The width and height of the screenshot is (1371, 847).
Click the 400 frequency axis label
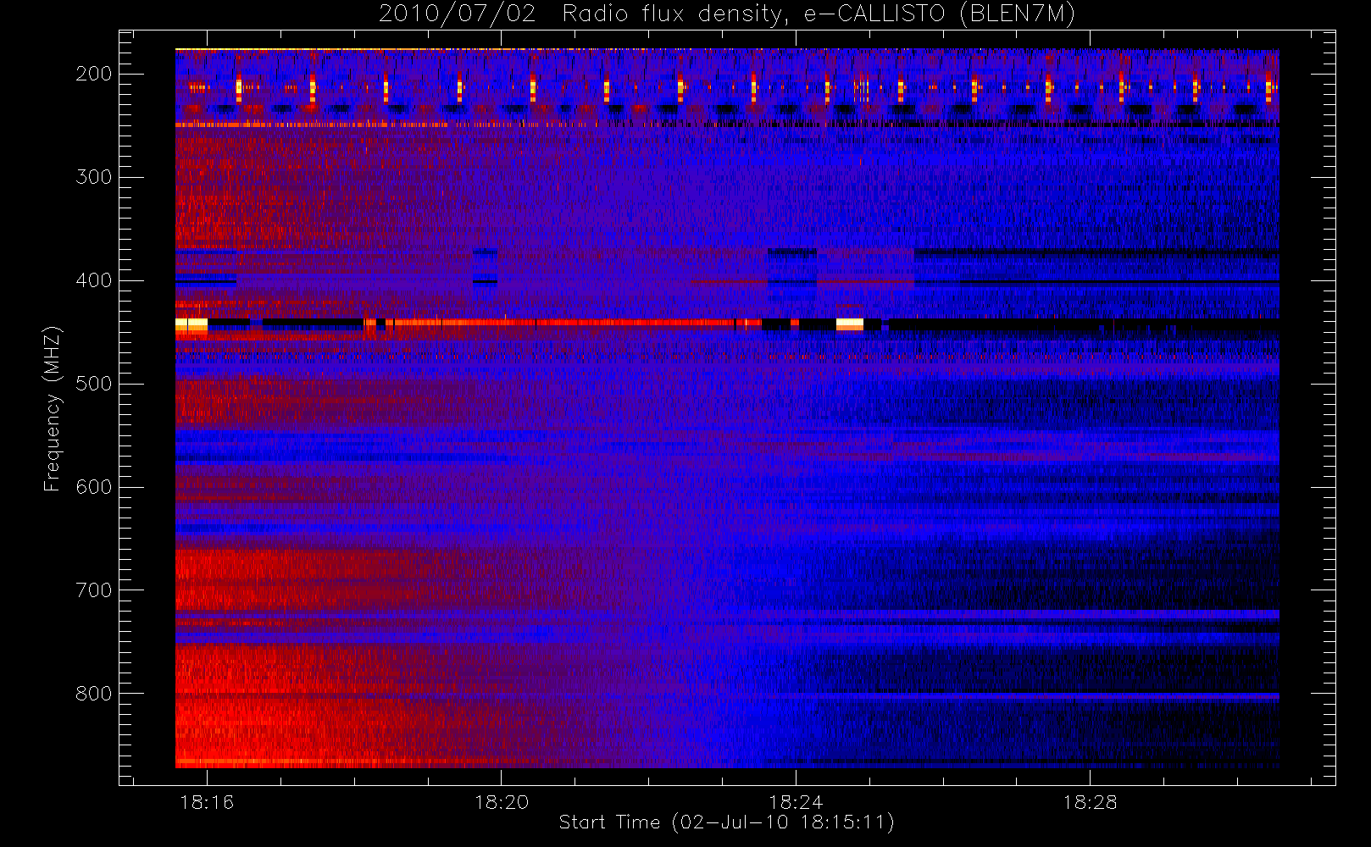(x=94, y=280)
